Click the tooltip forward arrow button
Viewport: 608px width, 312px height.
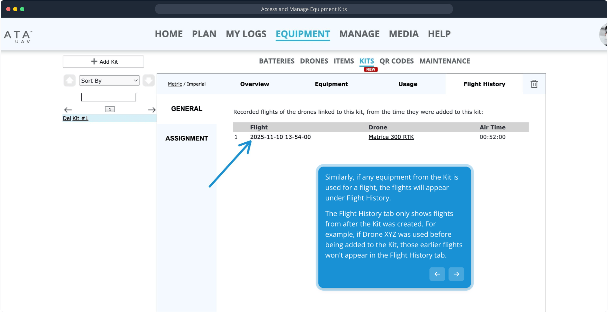[456, 274]
